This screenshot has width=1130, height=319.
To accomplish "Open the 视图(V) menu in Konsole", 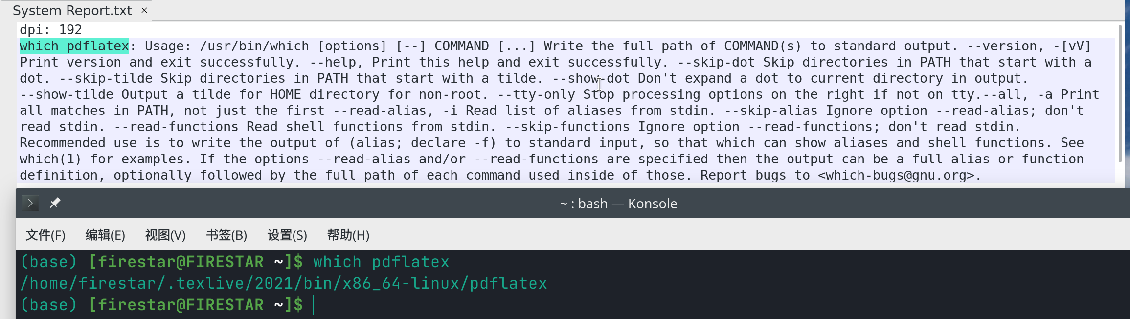I will (x=165, y=235).
